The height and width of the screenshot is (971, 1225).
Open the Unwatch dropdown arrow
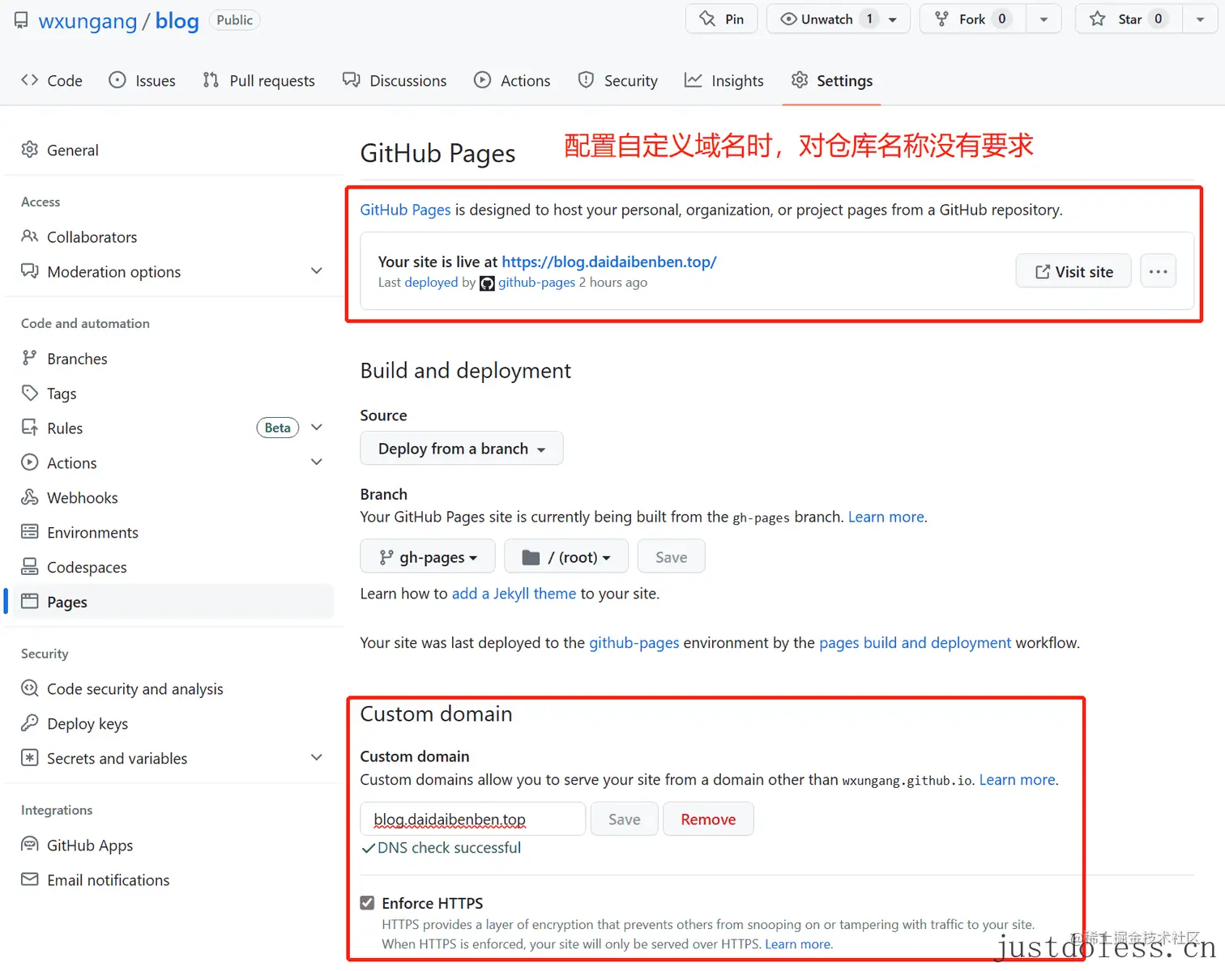[x=893, y=19]
